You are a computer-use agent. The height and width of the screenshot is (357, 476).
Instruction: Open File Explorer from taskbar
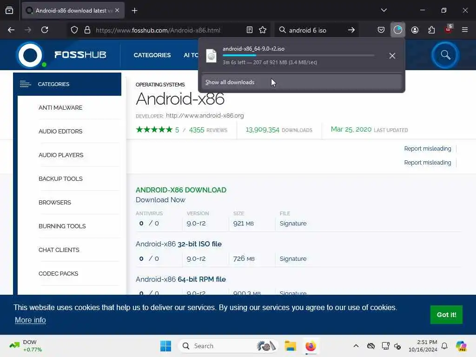click(x=290, y=346)
